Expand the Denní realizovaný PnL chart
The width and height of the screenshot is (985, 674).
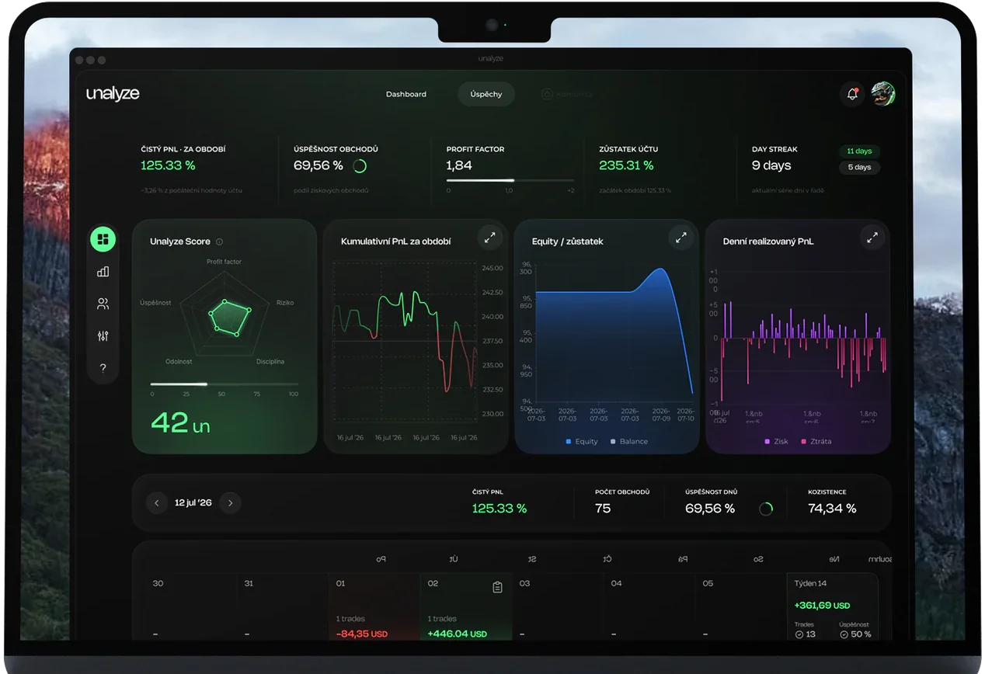point(872,238)
